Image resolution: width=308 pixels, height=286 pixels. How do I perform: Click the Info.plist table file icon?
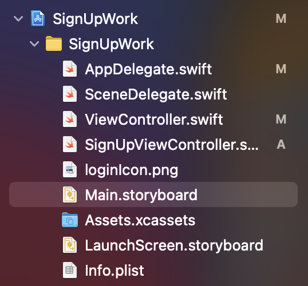(x=70, y=270)
